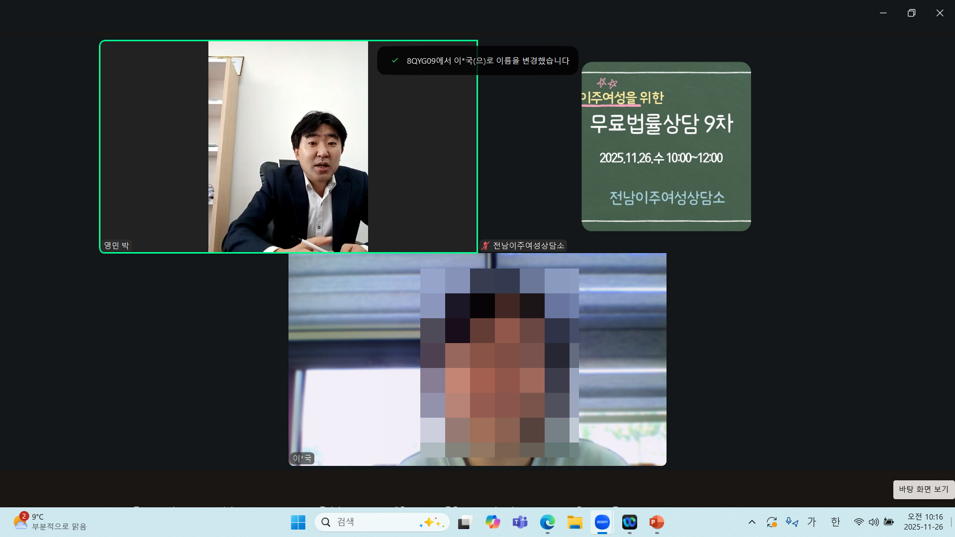Screen dimensions: 955x537
Task: Expand the hidden tray icons chevron
Action: [752, 522]
